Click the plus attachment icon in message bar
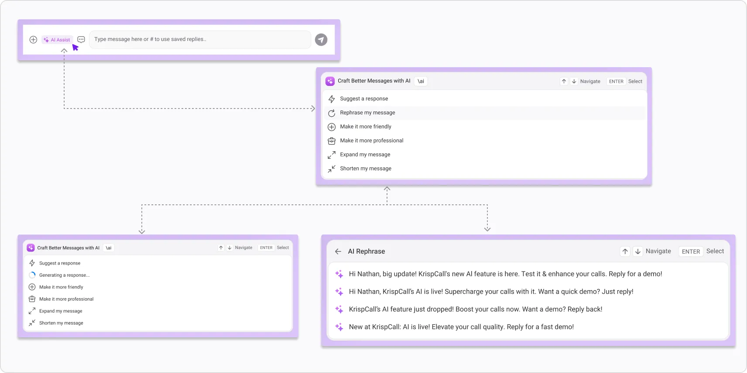This screenshot has height=373, width=747. [33, 40]
